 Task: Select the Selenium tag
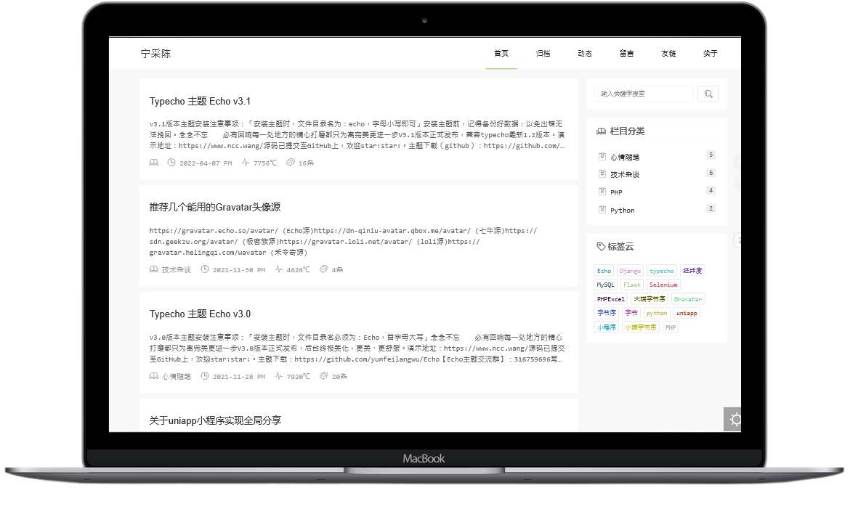[x=663, y=285]
